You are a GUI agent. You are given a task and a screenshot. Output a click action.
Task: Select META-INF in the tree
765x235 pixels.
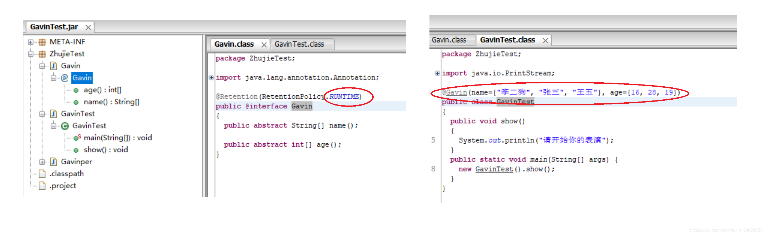(x=67, y=42)
